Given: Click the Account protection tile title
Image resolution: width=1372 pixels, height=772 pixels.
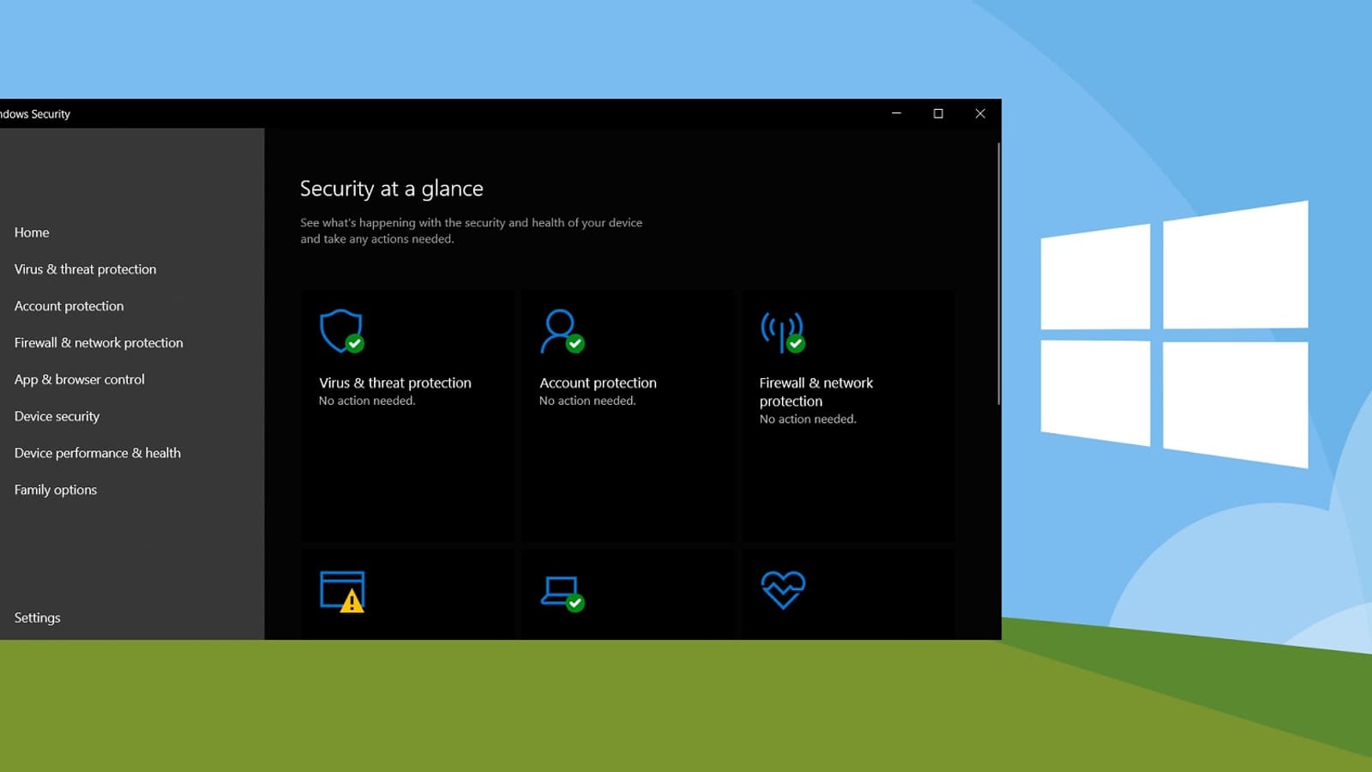Looking at the screenshot, I should point(598,383).
